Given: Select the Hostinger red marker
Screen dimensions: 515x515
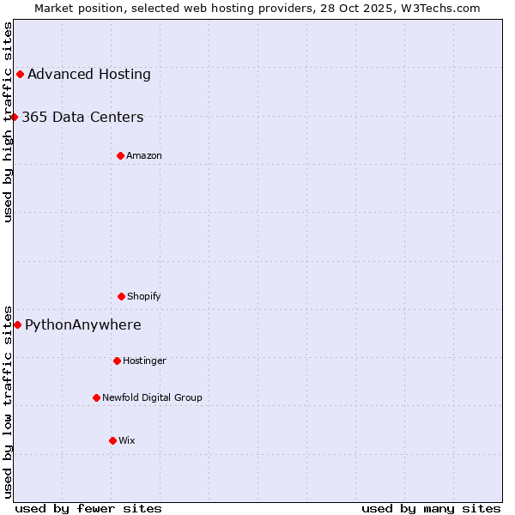Looking at the screenshot, I should [117, 360].
